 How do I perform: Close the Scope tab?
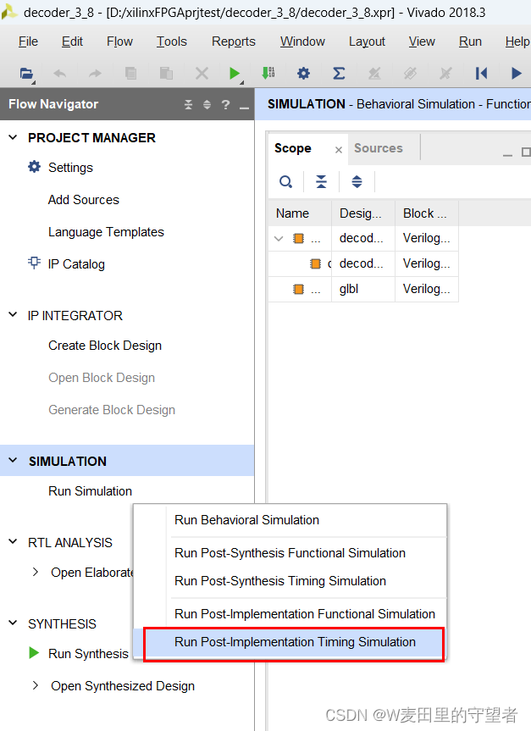click(x=339, y=150)
